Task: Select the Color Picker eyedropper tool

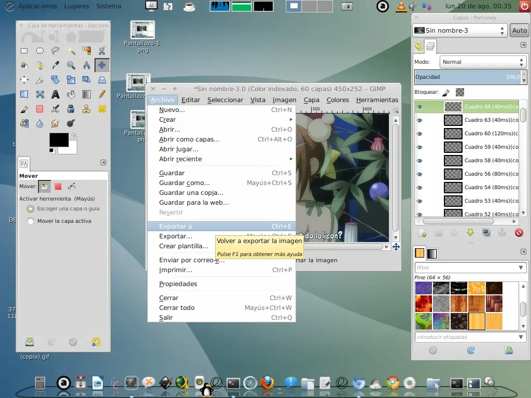Action: click(55, 65)
